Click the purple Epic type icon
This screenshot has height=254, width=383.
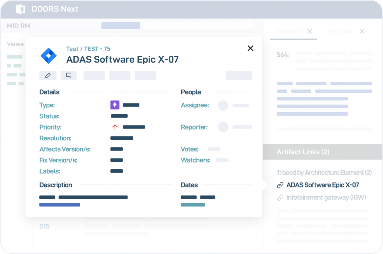tap(115, 105)
